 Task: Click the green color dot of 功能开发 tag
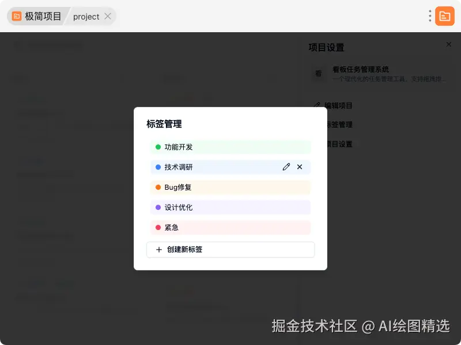(x=159, y=147)
